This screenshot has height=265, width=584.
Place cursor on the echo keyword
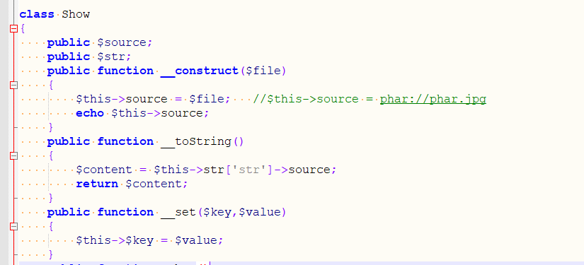coord(90,113)
